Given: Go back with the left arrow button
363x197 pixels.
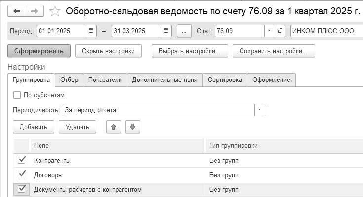Looking at the screenshot, I should pyautogui.click(x=17, y=11).
